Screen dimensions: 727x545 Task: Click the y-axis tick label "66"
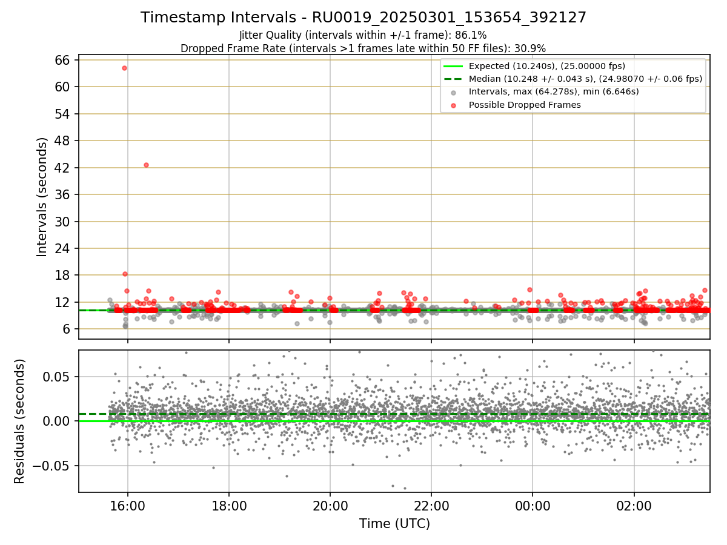[x=63, y=60]
